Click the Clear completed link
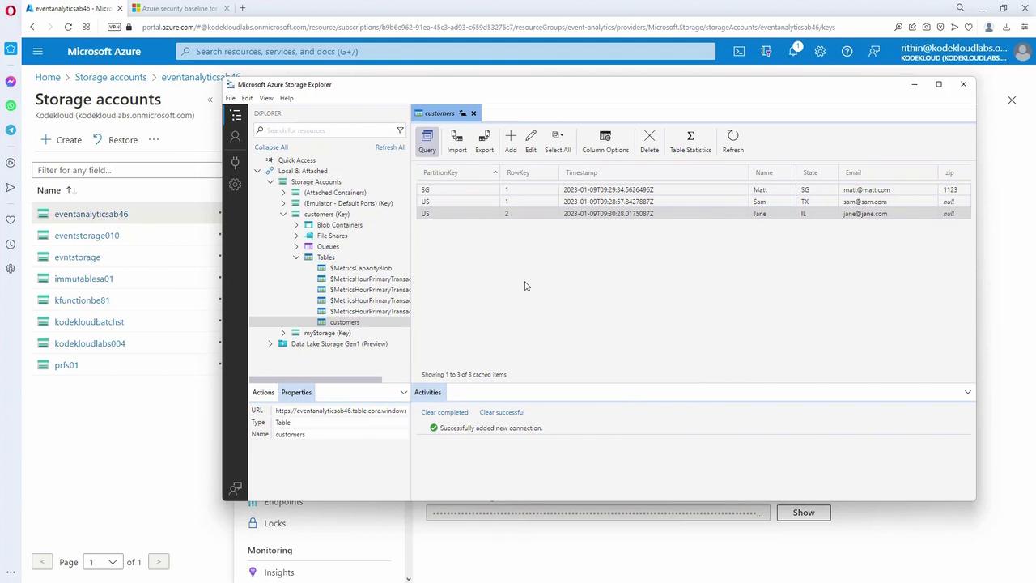Viewport: 1036px width, 583px height. click(444, 412)
